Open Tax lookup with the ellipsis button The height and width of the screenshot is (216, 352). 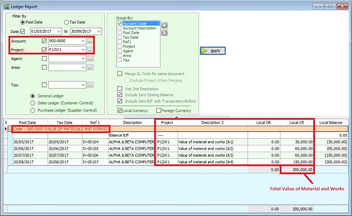(x=90, y=85)
